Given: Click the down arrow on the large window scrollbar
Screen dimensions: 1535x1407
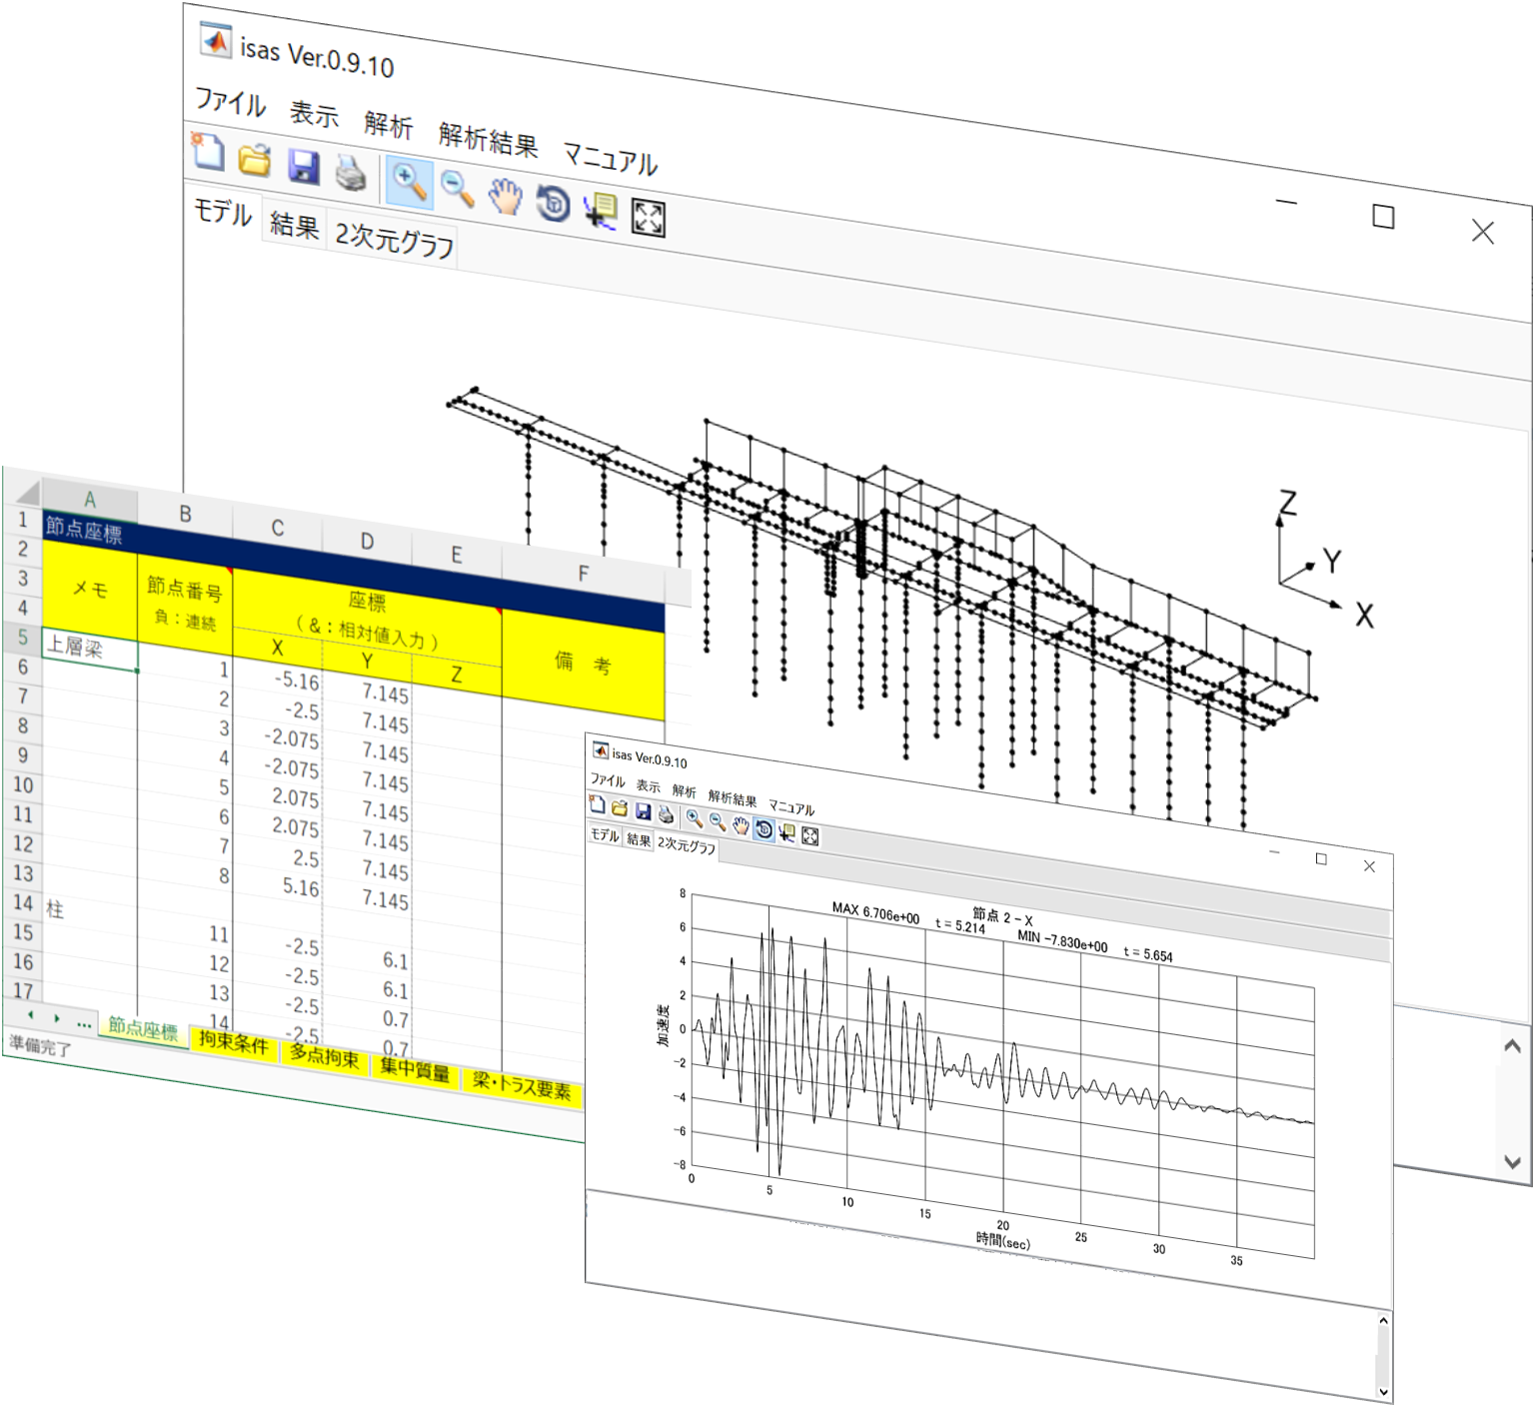Looking at the screenshot, I should click(x=1512, y=1161).
